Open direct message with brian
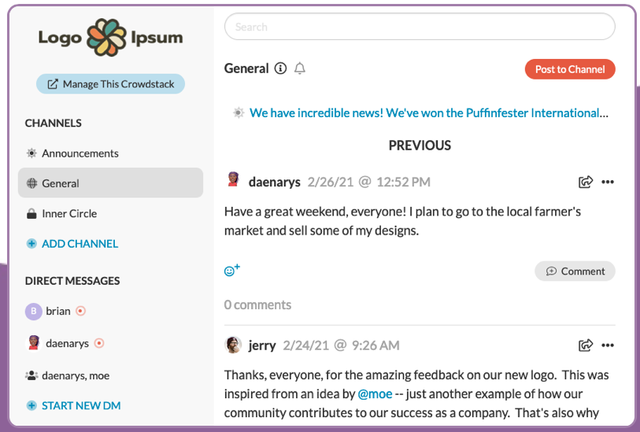The width and height of the screenshot is (640, 432). click(57, 311)
